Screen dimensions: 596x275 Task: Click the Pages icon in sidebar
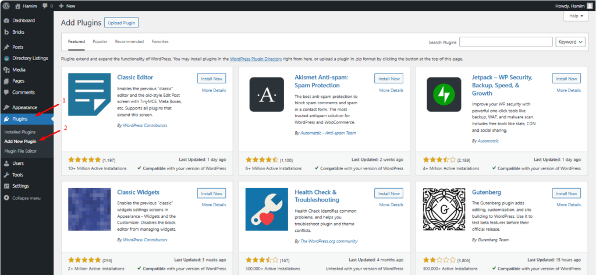click(6, 81)
